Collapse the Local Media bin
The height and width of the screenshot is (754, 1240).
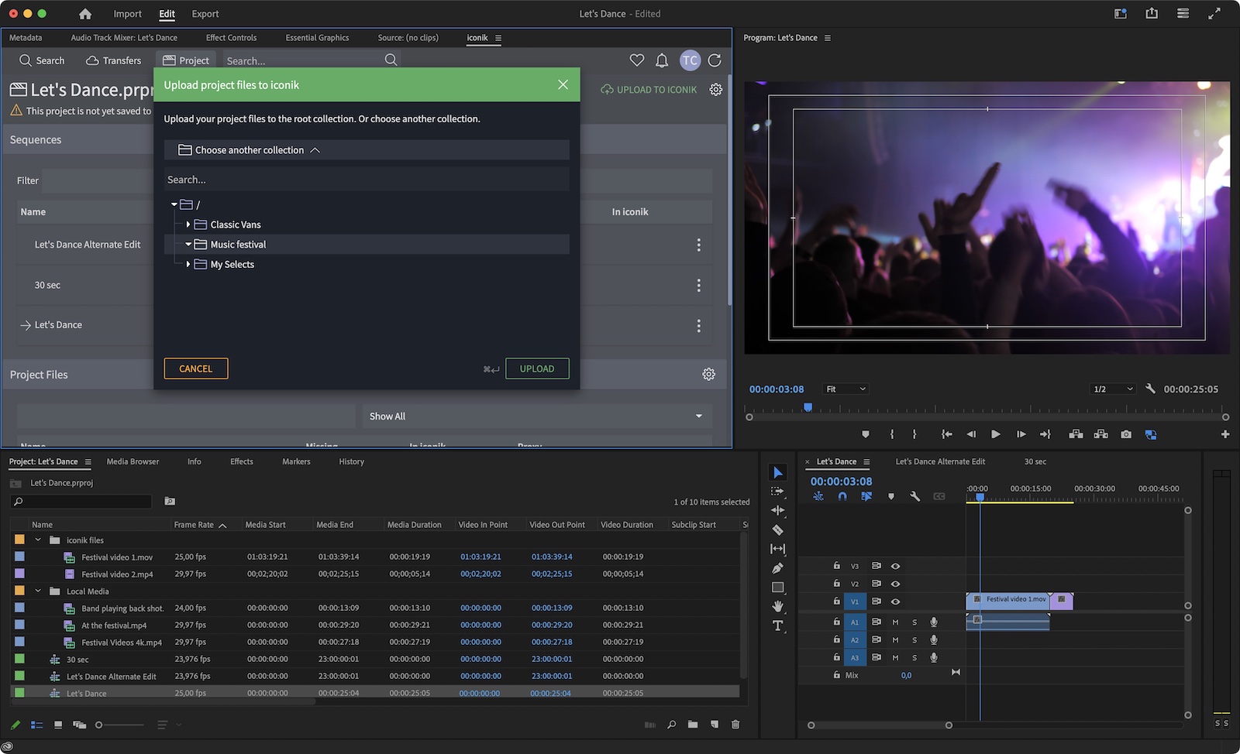38,591
